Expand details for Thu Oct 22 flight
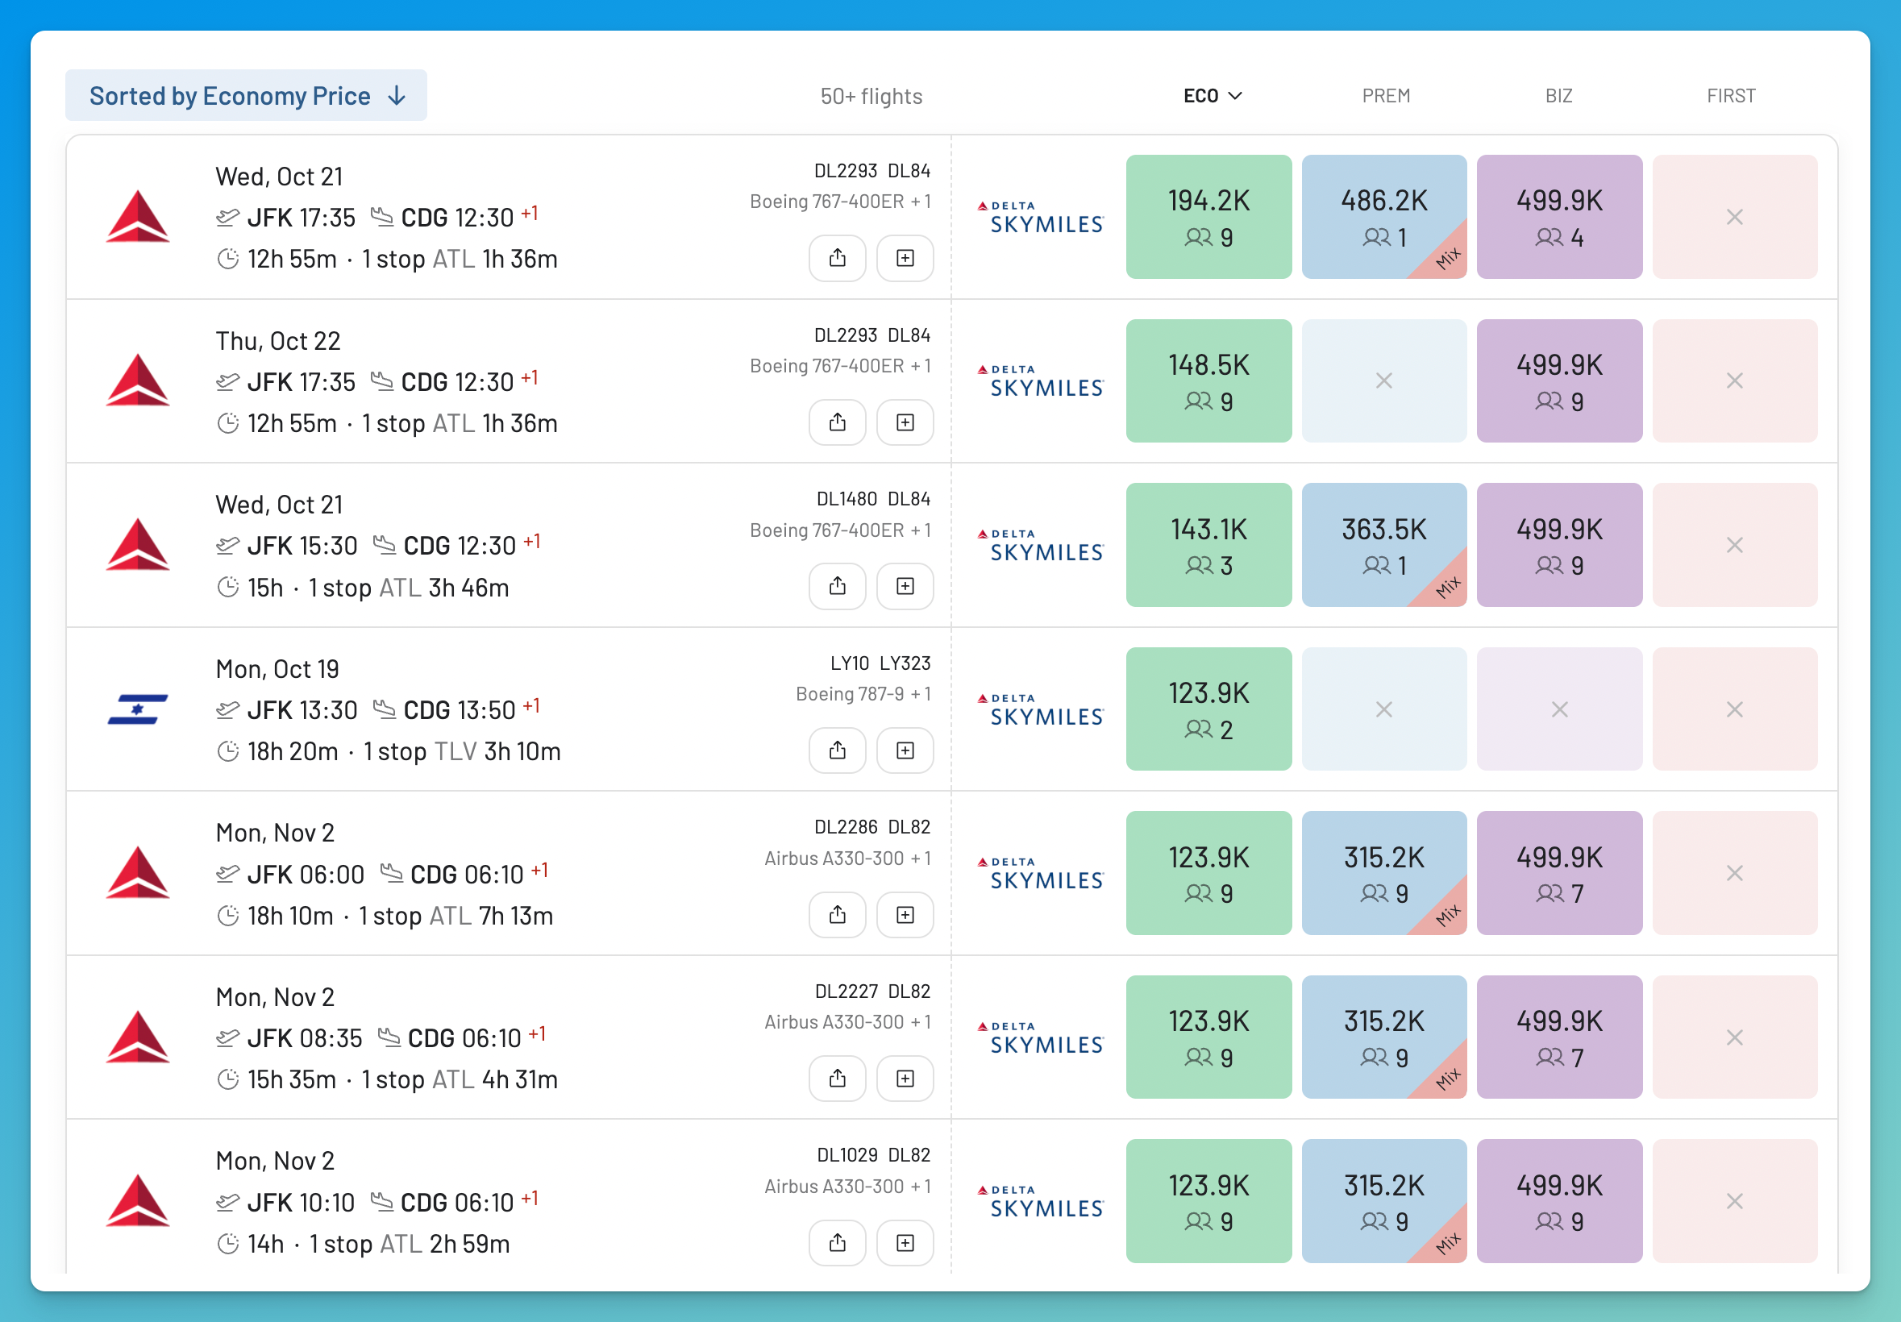The width and height of the screenshot is (1901, 1322). (905, 422)
